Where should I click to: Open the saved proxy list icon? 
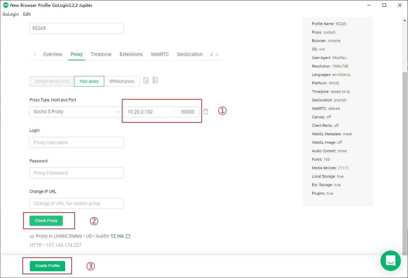click(155, 80)
